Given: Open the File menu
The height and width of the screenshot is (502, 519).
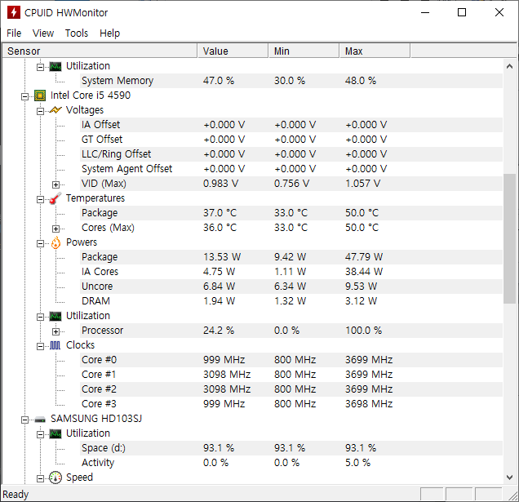Looking at the screenshot, I should 14,33.
